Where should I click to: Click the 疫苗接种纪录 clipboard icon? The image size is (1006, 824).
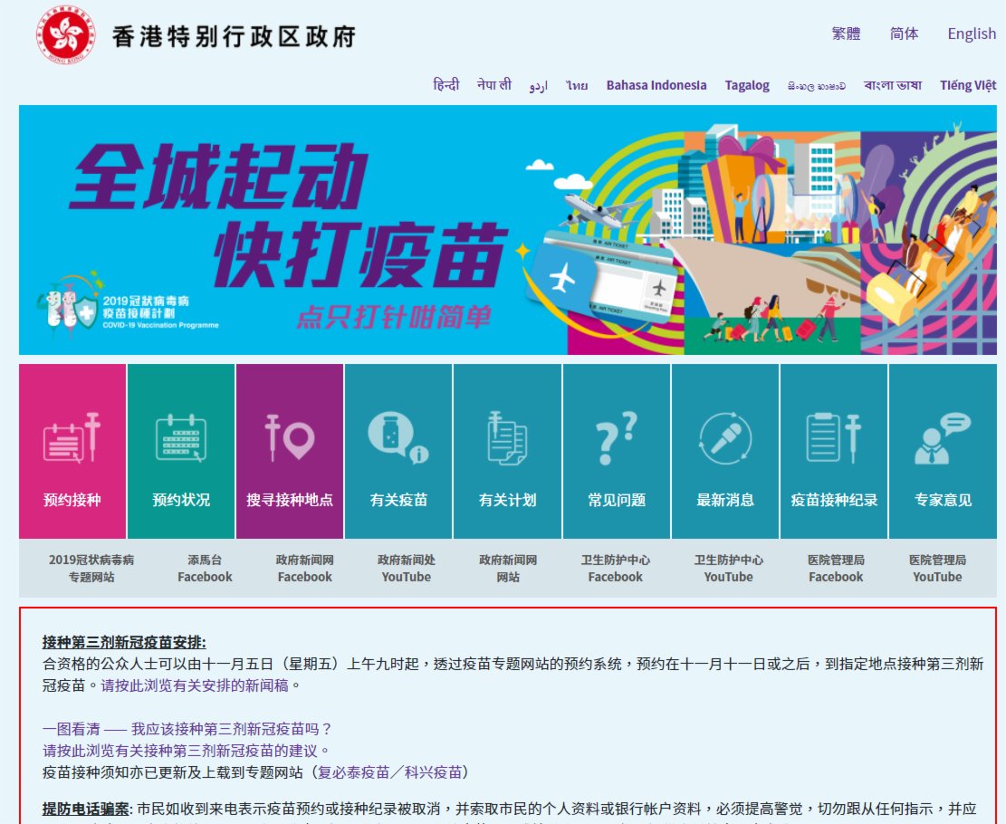pyautogui.click(x=834, y=439)
